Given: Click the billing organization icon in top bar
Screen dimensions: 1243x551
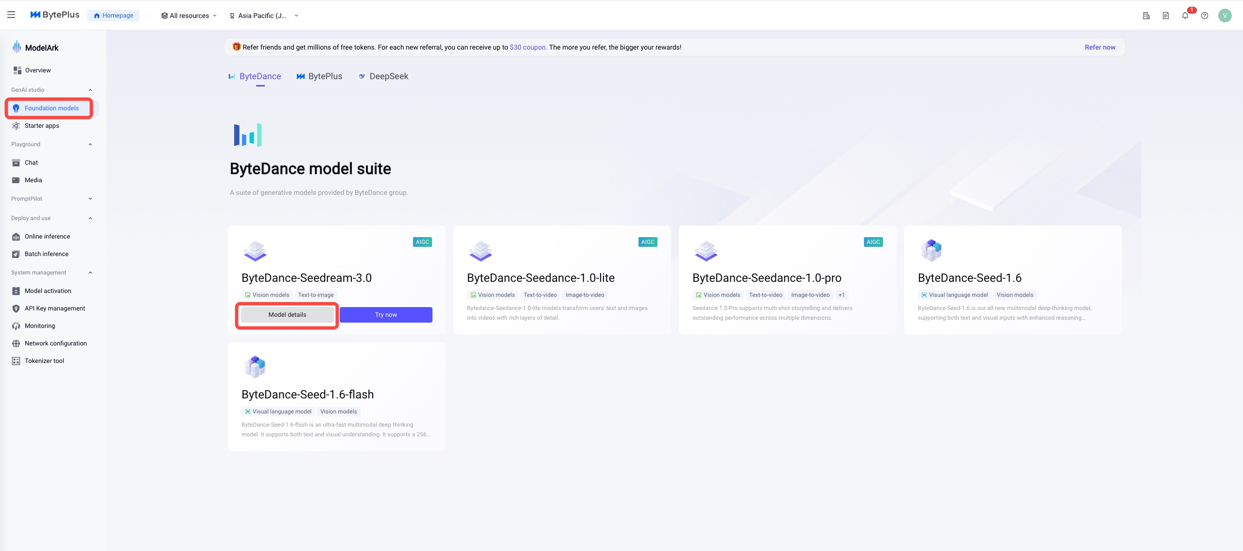Looking at the screenshot, I should [1146, 16].
